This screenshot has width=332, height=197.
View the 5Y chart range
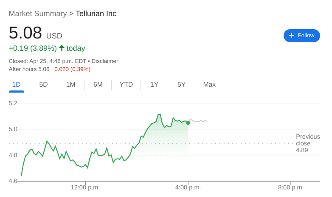coord(181,85)
